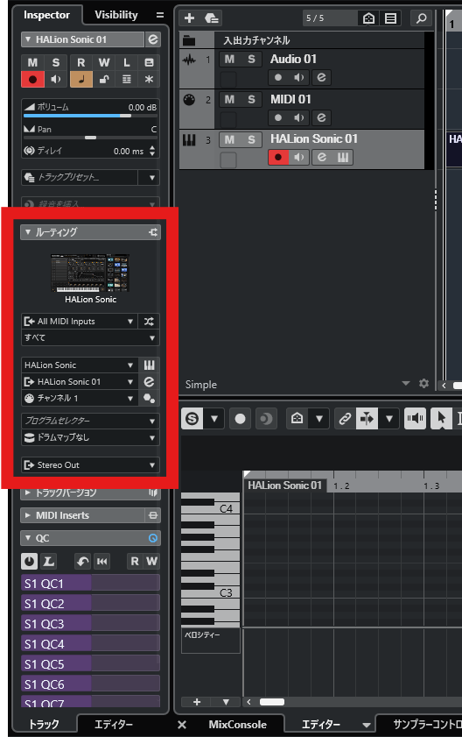Select エディター tab at Inspector bottom
Image resolution: width=462 pixels, height=737 pixels.
click(114, 725)
